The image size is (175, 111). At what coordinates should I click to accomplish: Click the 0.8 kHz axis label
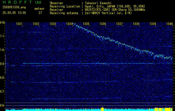tap(2, 78)
